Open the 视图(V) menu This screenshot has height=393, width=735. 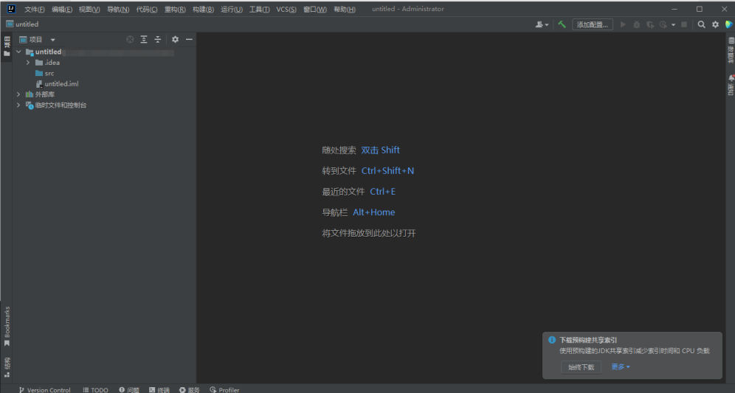(89, 10)
